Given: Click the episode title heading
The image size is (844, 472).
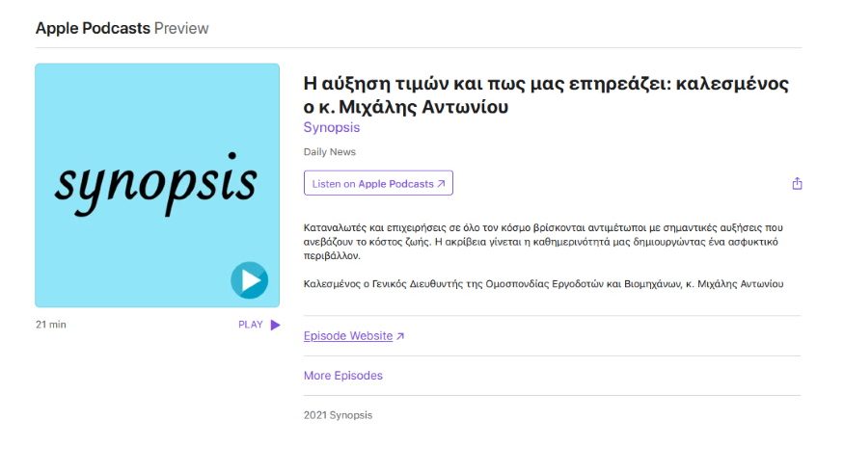Looking at the screenshot, I should tap(546, 95).
